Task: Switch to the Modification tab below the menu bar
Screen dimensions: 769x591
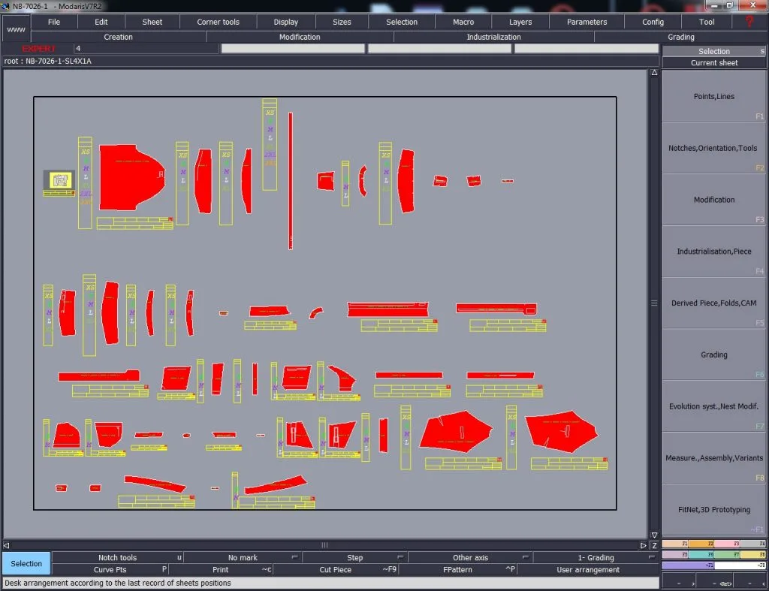Action: (x=300, y=37)
